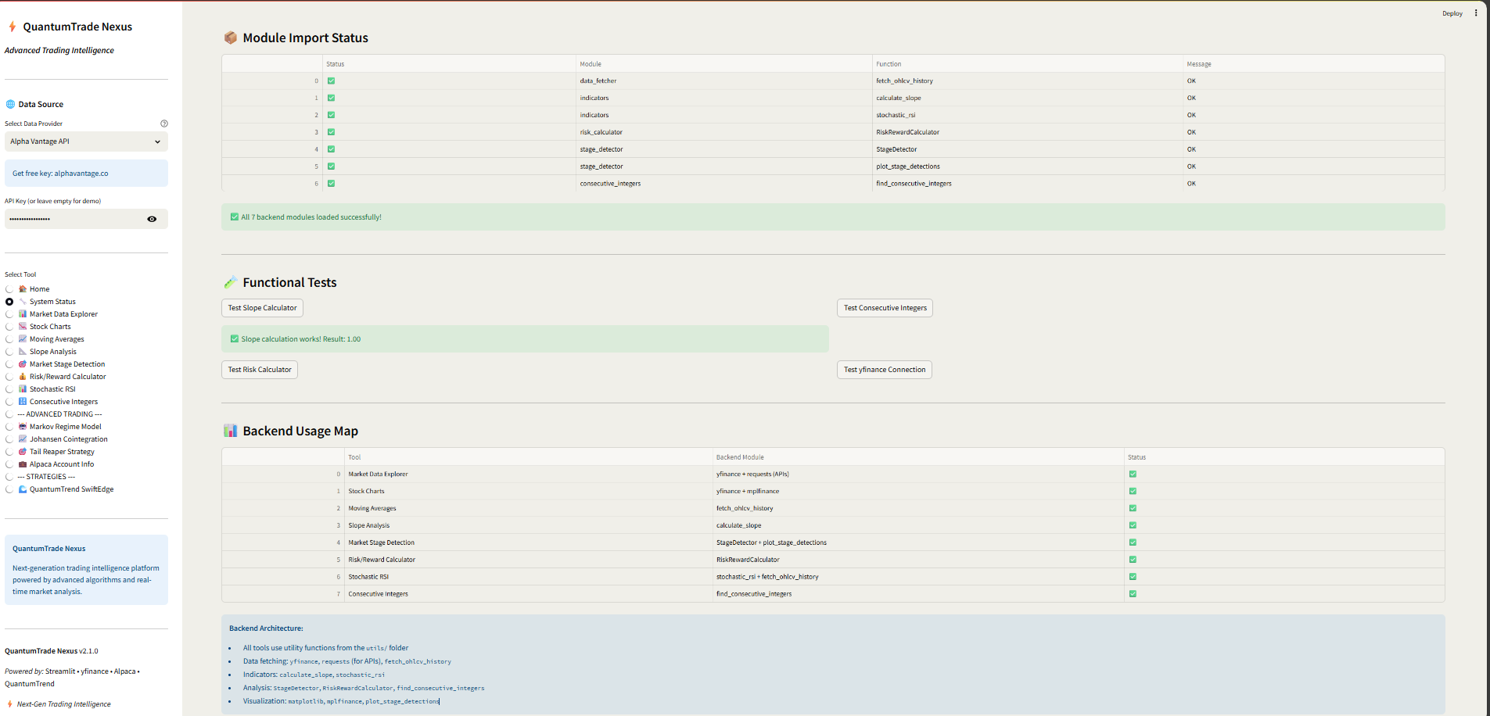Select the System Status radio option
Viewport: 1490px width, 716px height.
[9, 302]
